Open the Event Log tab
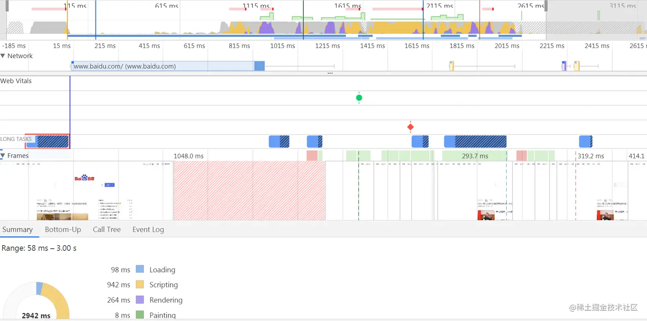The height and width of the screenshot is (321, 647). point(148,229)
